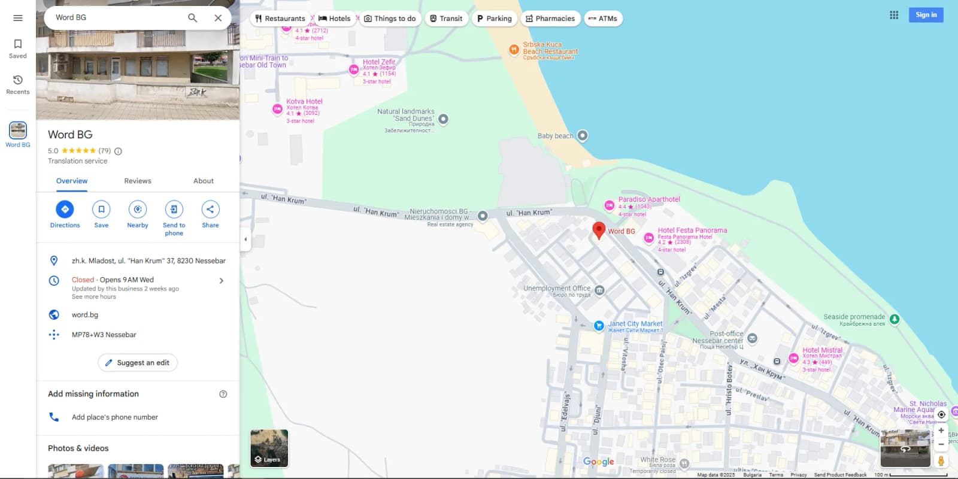Image resolution: width=958 pixels, height=479 pixels.
Task: Click Suggest an edit button
Action: 138,363
